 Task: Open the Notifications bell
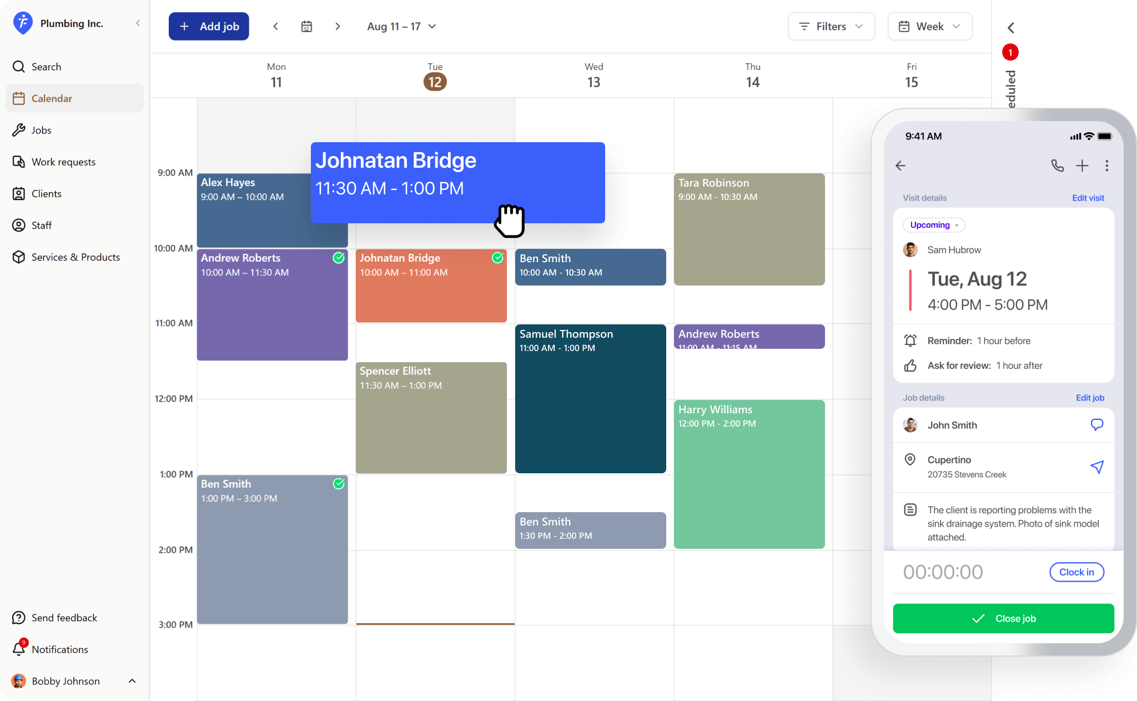[x=19, y=649]
